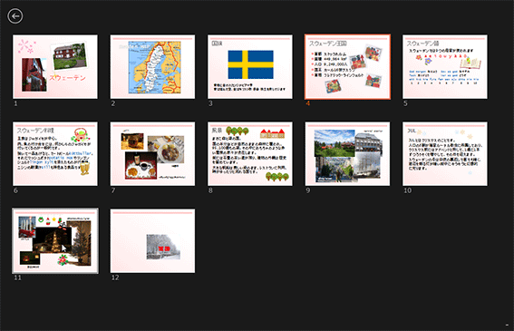Click the back arrow button
The image size is (514, 331).
pyautogui.click(x=15, y=16)
